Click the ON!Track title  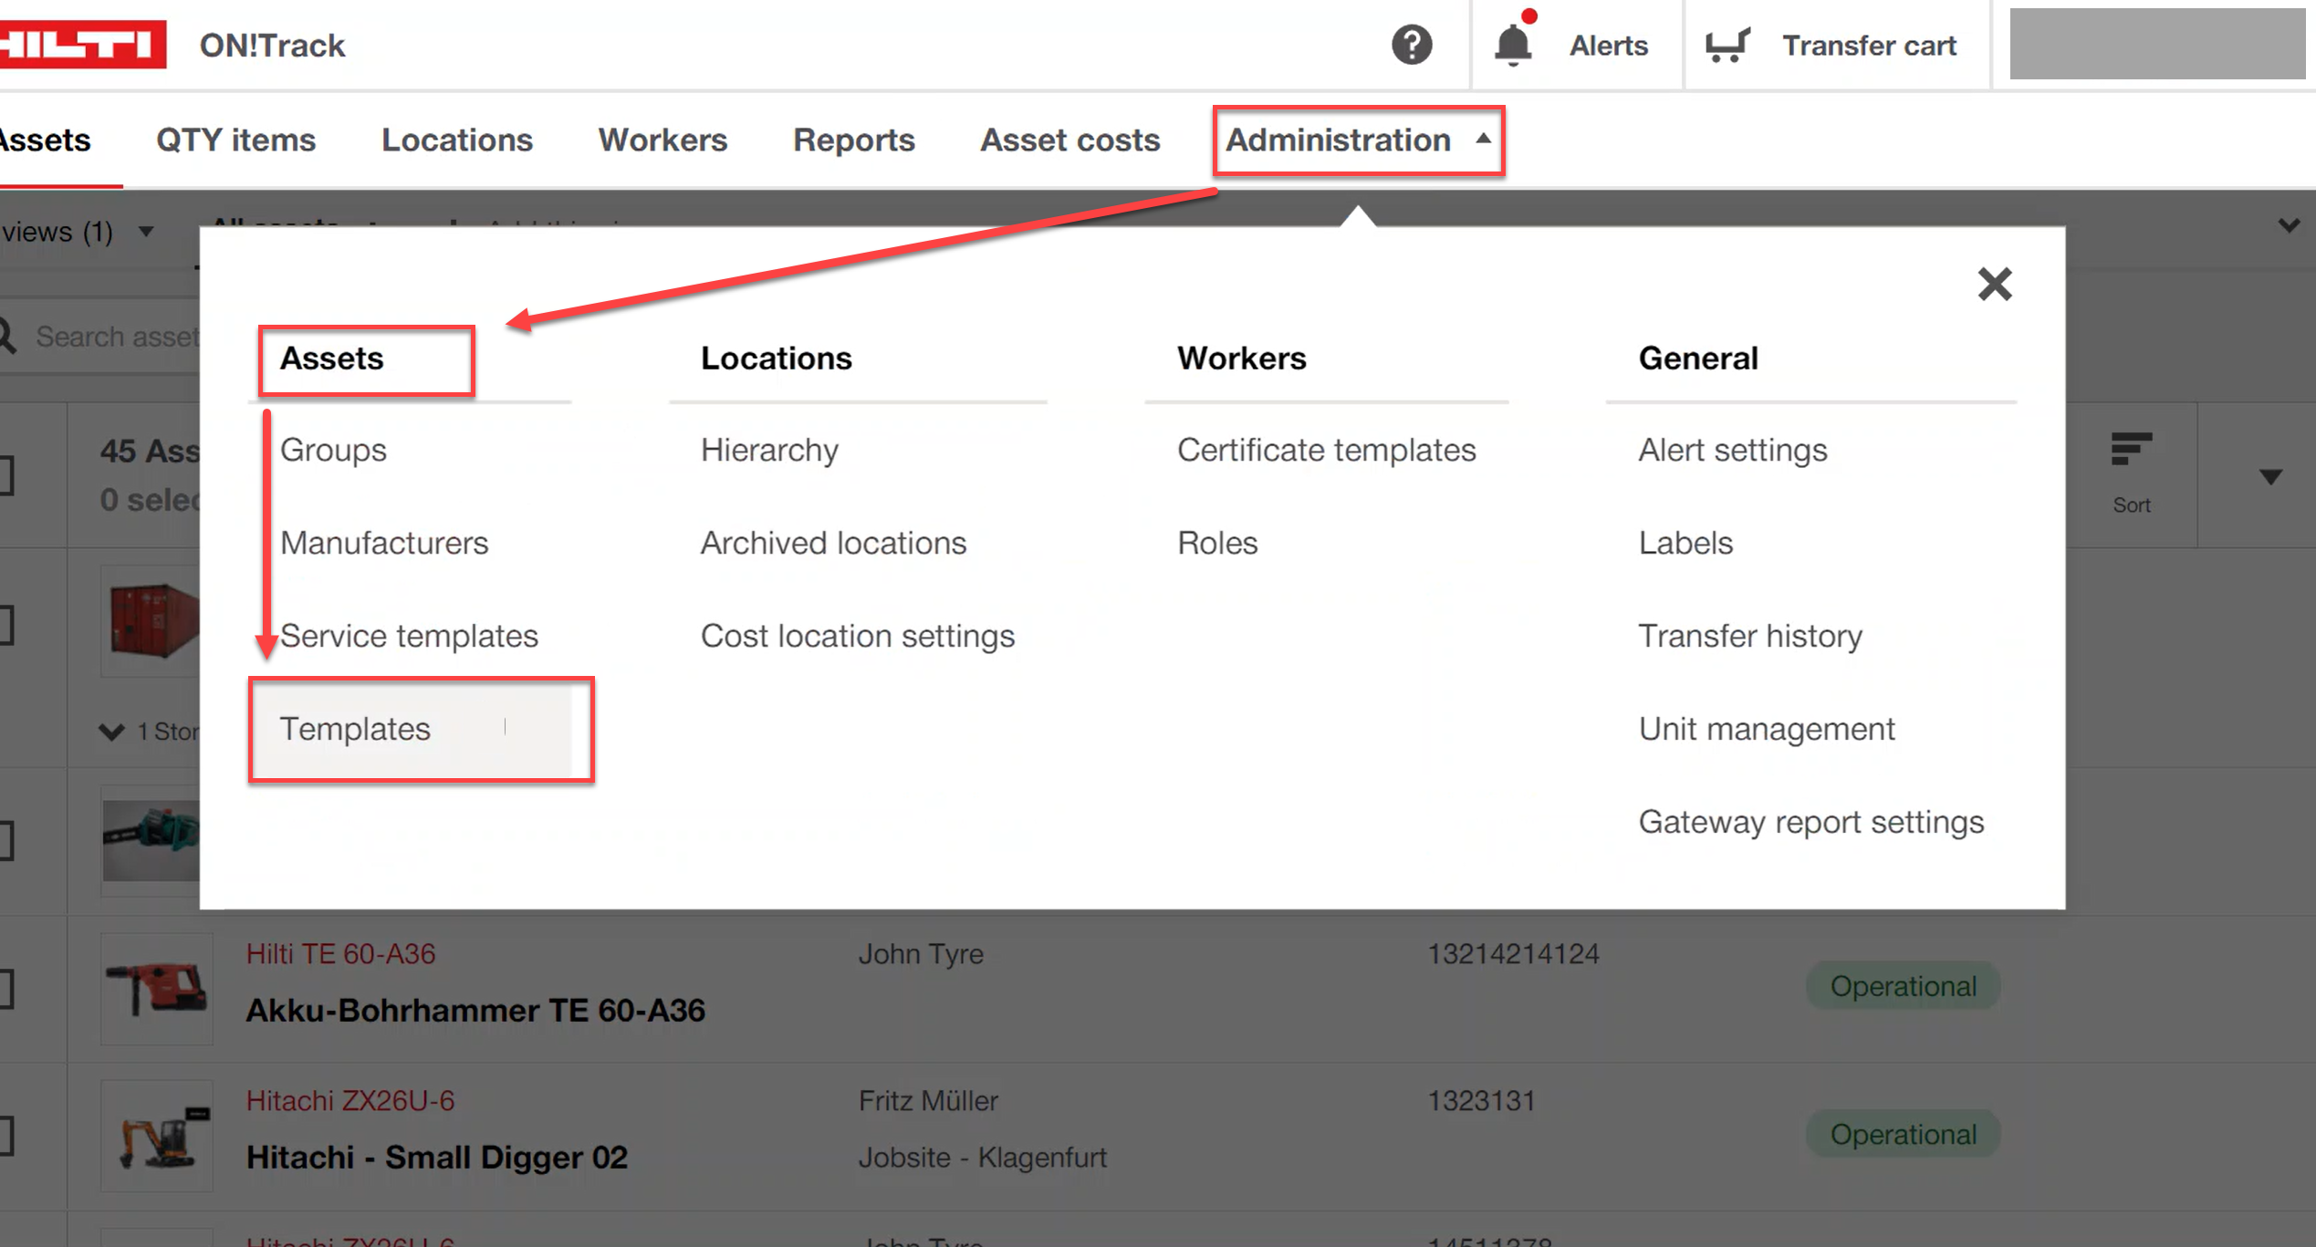272,45
